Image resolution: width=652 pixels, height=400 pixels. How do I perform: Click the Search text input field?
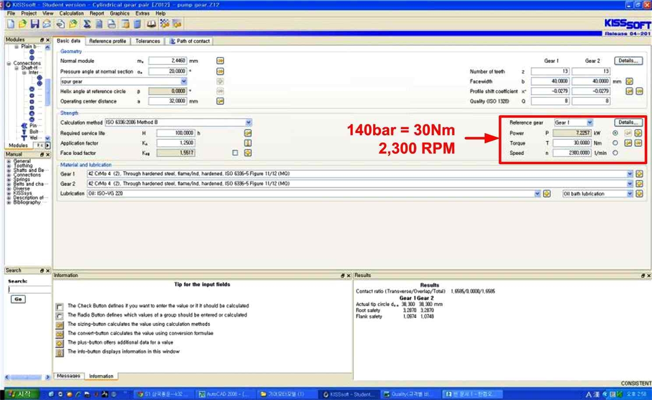30,289
